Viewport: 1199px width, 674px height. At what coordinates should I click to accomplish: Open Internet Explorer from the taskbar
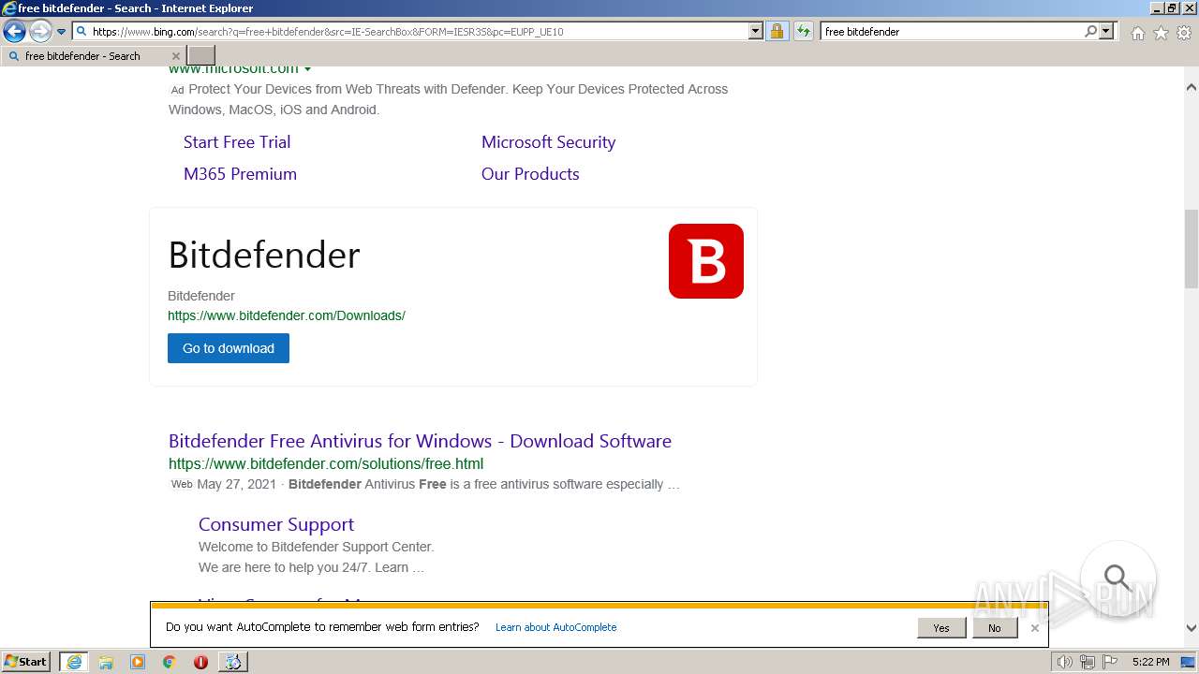coord(74,662)
